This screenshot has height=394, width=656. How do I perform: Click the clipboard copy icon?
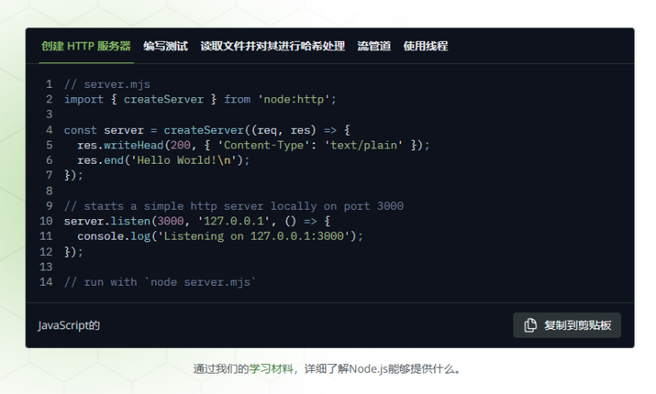(530, 325)
